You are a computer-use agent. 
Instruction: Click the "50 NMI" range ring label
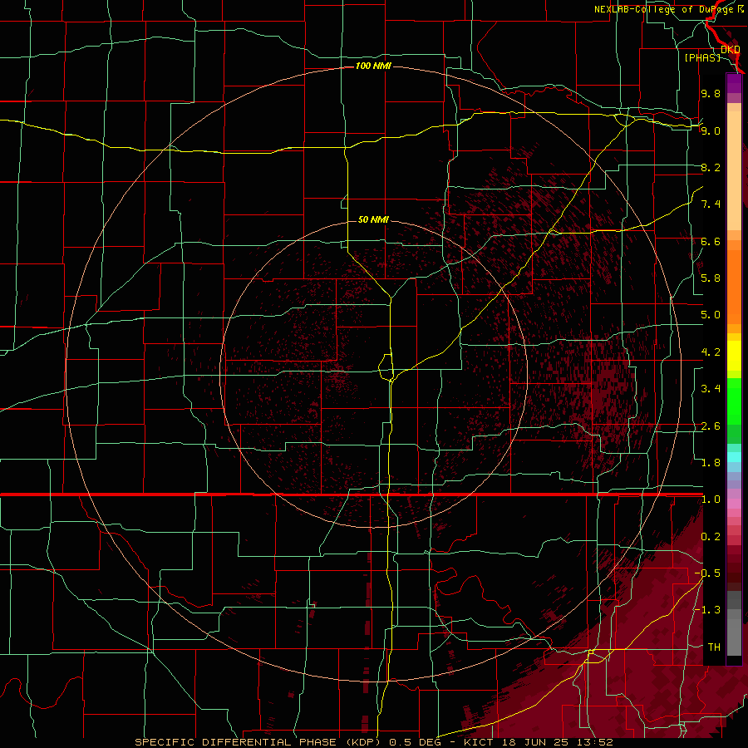click(373, 219)
